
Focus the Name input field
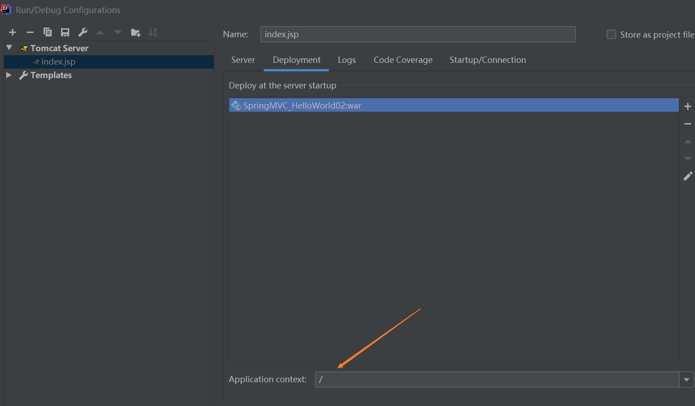[x=418, y=35]
